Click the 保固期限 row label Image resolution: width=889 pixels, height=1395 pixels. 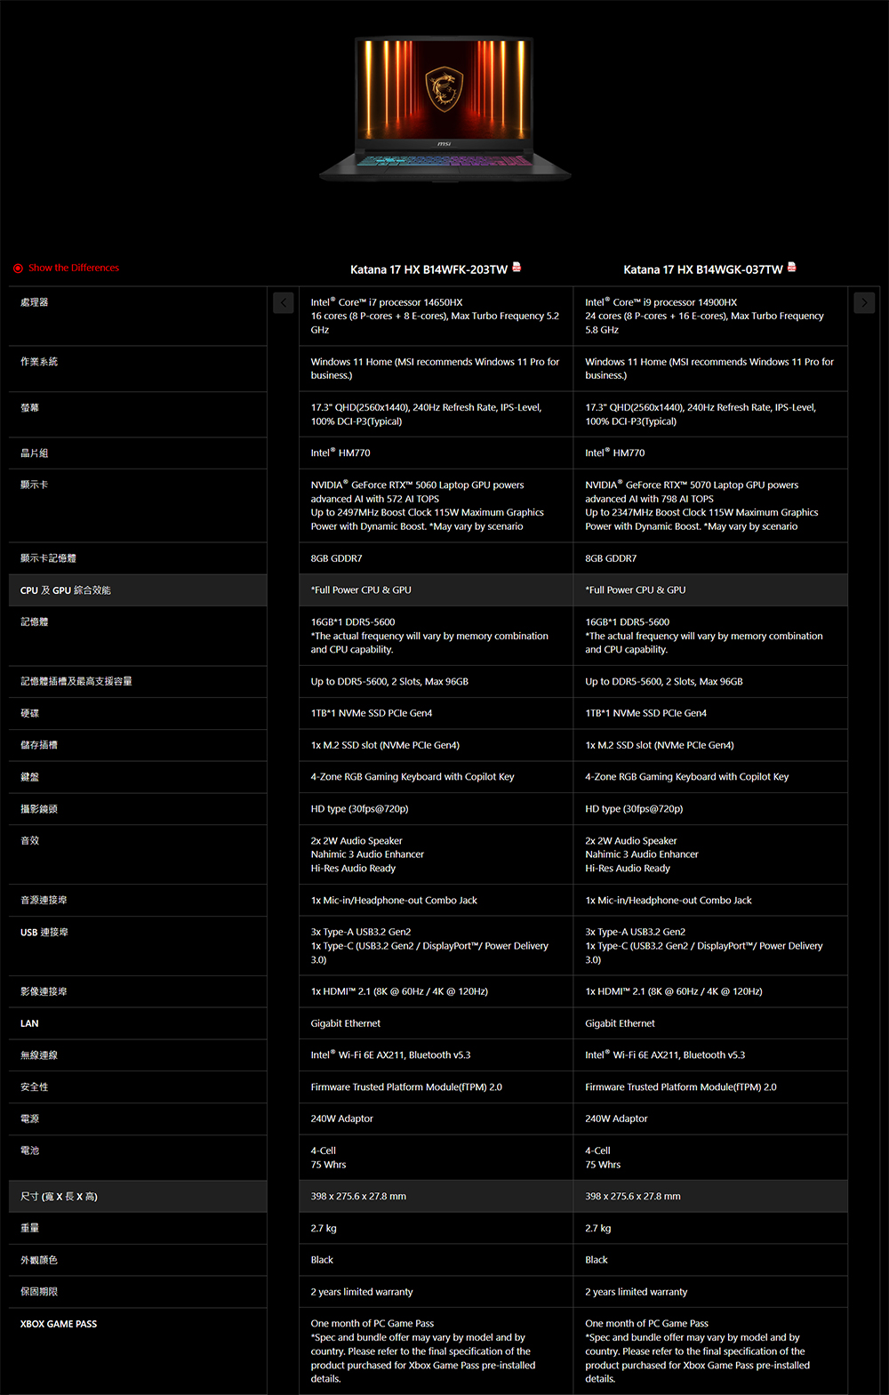pos(39,1292)
